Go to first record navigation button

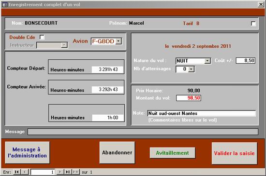click(x=17, y=172)
